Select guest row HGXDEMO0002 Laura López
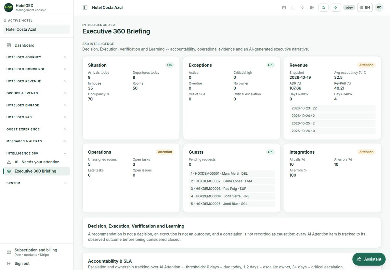 (x=232, y=181)
